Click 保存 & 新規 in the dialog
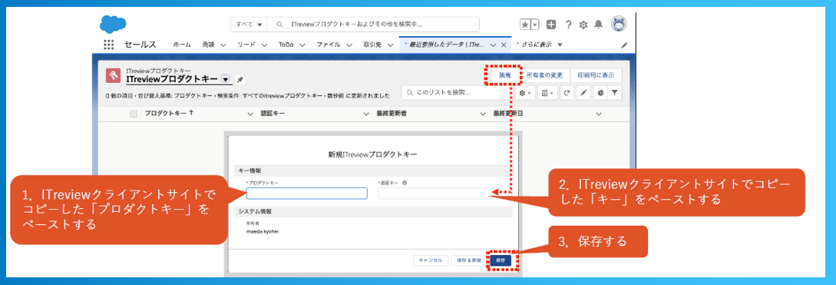 469,260
